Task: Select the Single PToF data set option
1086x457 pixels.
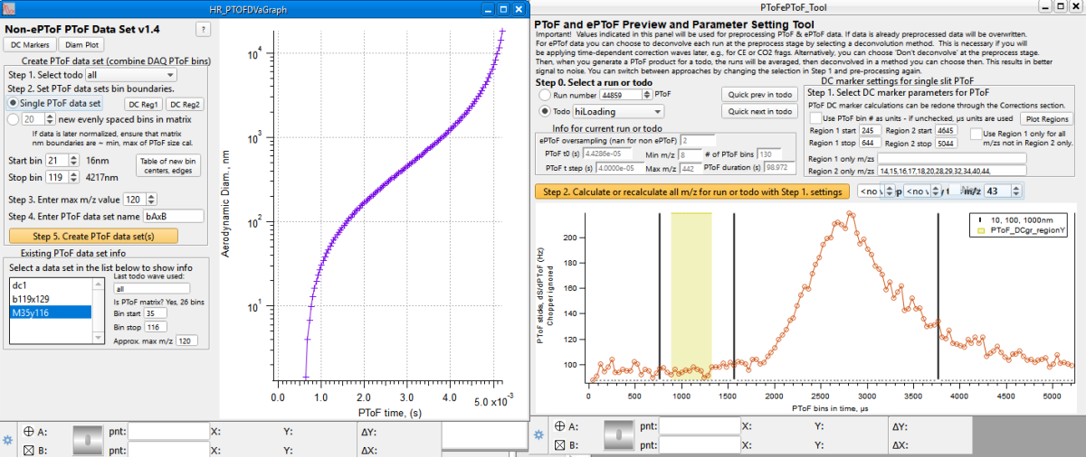Action: tap(14, 104)
